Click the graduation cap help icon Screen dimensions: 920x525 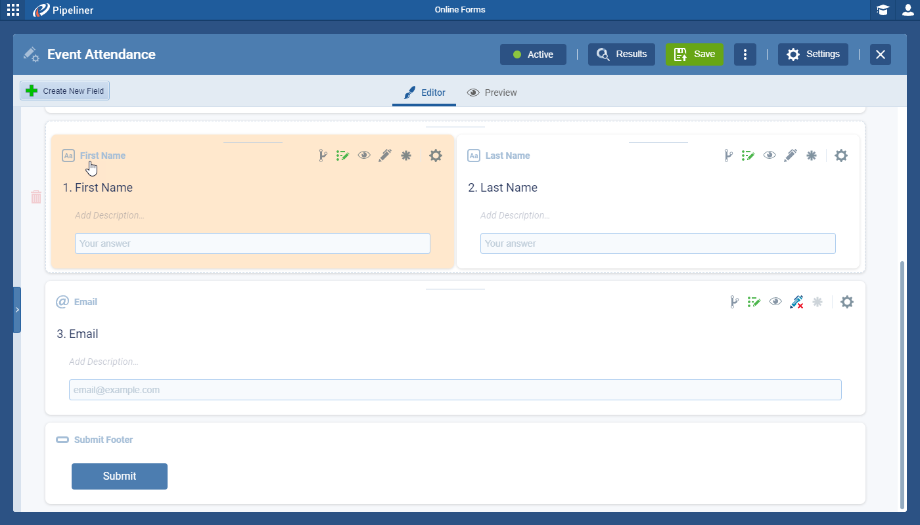click(883, 10)
